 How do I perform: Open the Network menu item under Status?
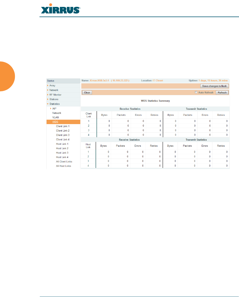(x=54, y=90)
